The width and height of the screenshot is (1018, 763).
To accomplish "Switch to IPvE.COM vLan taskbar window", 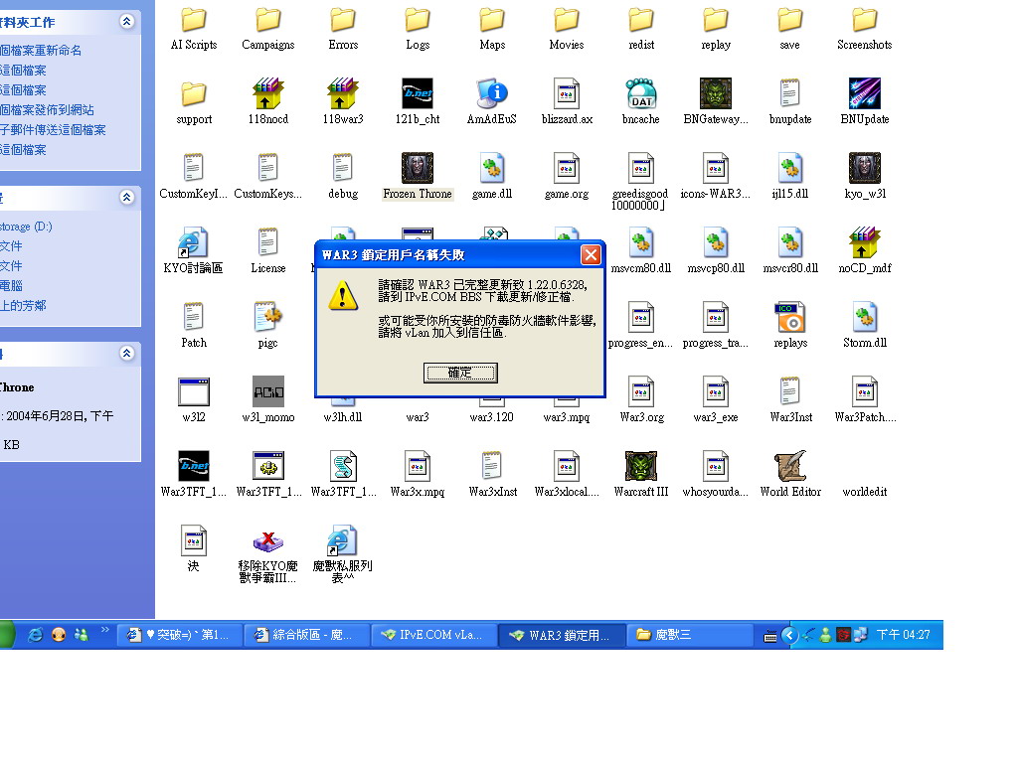I will click(x=434, y=635).
